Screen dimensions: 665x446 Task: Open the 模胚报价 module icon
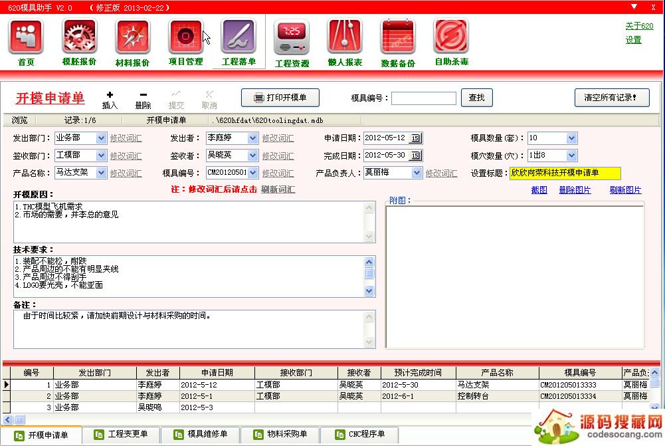(80, 37)
